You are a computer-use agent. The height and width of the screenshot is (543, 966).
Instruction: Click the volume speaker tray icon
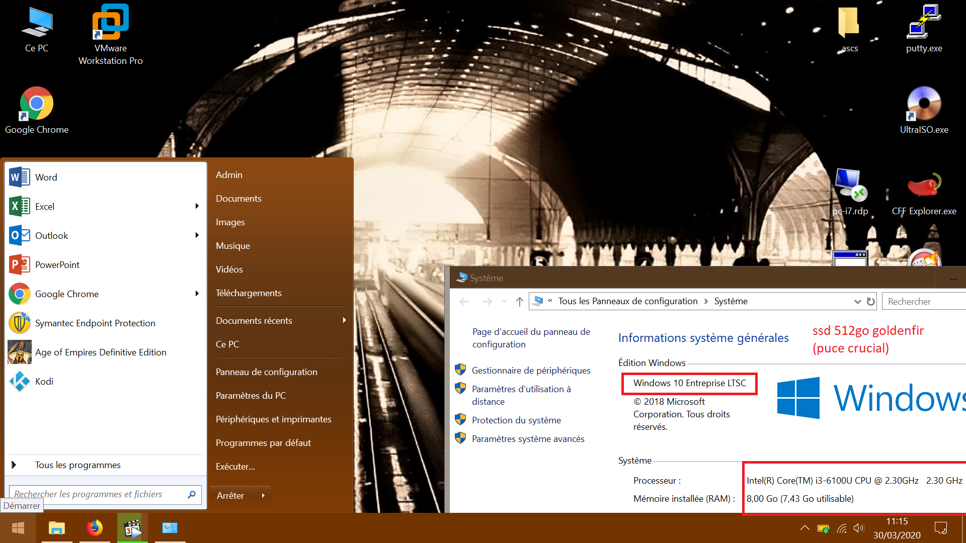858,528
